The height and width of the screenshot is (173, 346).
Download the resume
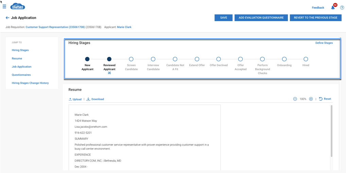point(95,99)
